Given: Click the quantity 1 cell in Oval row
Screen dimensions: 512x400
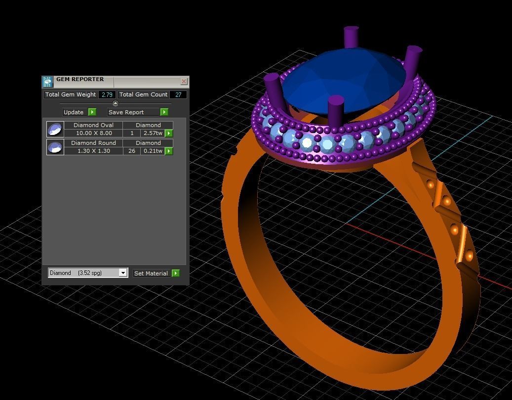Looking at the screenshot, I should pos(132,133).
